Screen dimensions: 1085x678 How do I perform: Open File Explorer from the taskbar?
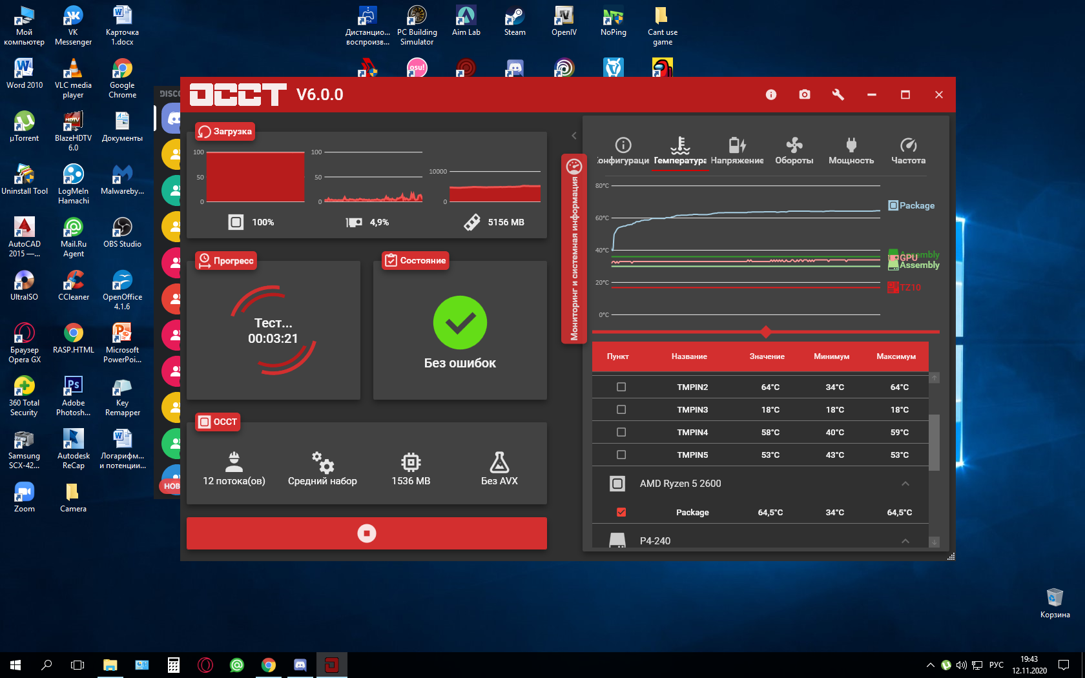click(110, 664)
